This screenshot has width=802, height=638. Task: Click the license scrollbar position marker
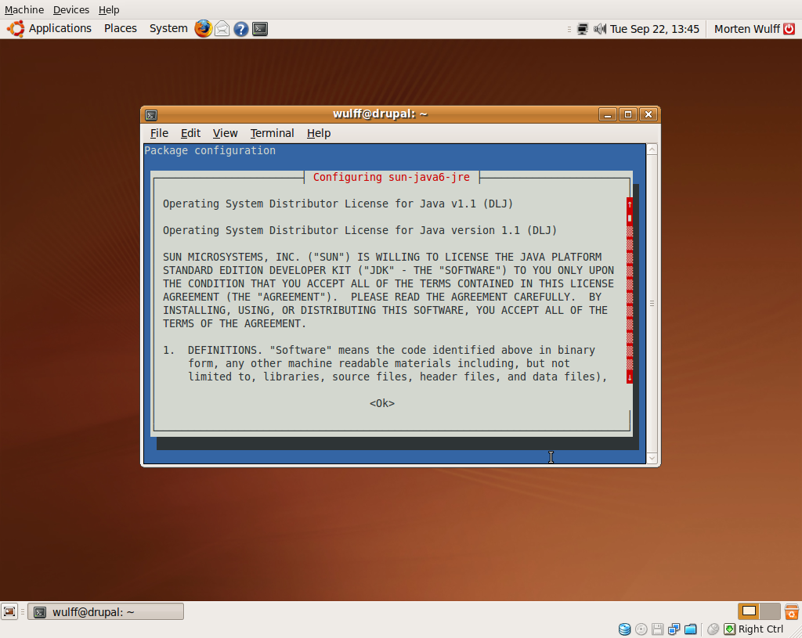630,218
